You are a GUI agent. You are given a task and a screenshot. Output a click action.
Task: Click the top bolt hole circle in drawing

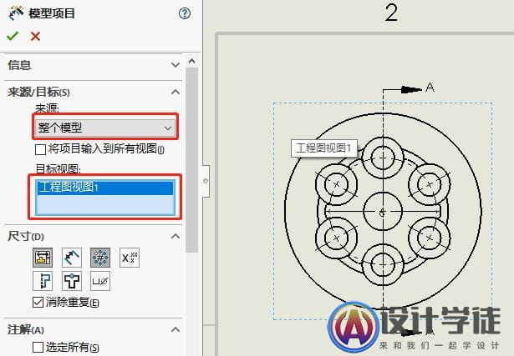click(383, 158)
